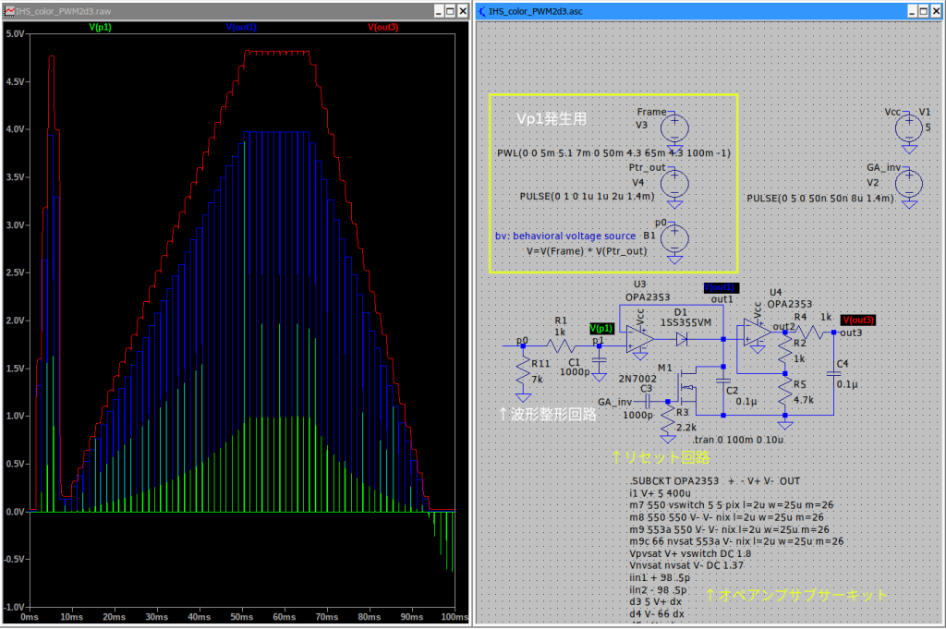Close the schematic window
The image size is (946, 629).
click(x=937, y=11)
